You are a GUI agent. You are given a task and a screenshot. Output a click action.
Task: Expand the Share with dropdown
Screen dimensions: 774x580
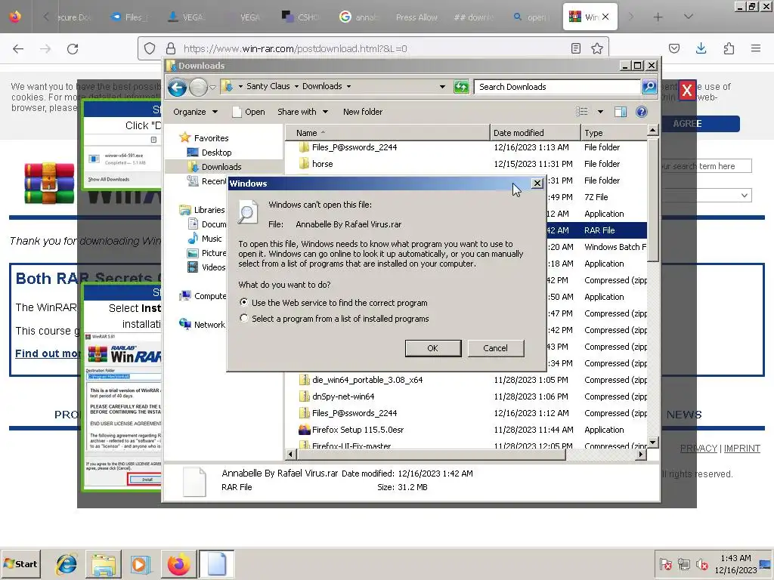pyautogui.click(x=302, y=112)
